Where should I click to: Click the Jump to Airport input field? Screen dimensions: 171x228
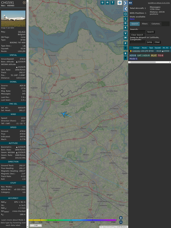click(138, 42)
